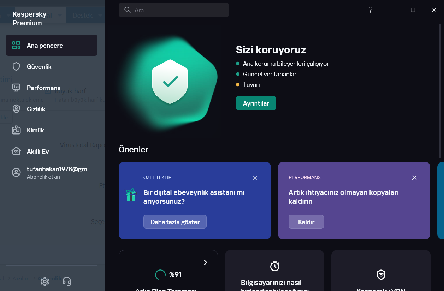
Task: Open the Güvenlik section
Action: pyautogui.click(x=52, y=66)
